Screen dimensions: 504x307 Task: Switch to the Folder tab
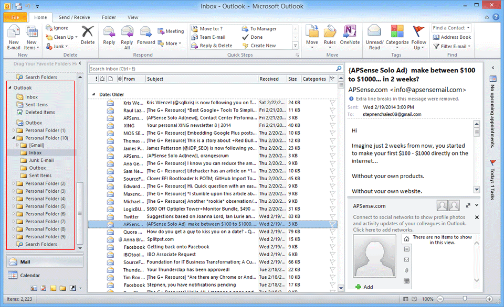[109, 17]
